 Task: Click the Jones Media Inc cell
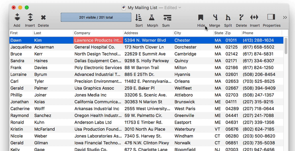tap(90, 95)
